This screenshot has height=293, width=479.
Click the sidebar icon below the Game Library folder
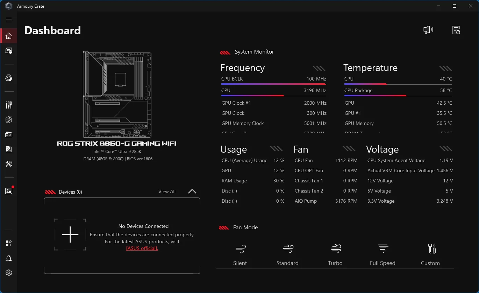(x=9, y=149)
